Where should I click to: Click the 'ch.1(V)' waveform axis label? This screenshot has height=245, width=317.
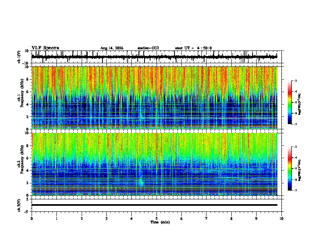coord(19,57)
